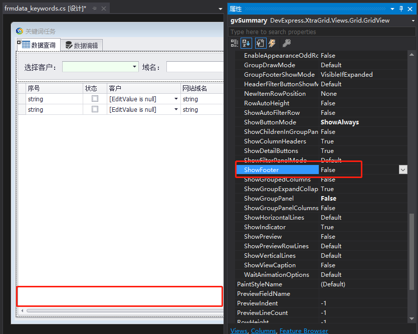The height and width of the screenshot is (334, 418).
Task: Select the PreviewLineCount property
Action: pos(262,312)
